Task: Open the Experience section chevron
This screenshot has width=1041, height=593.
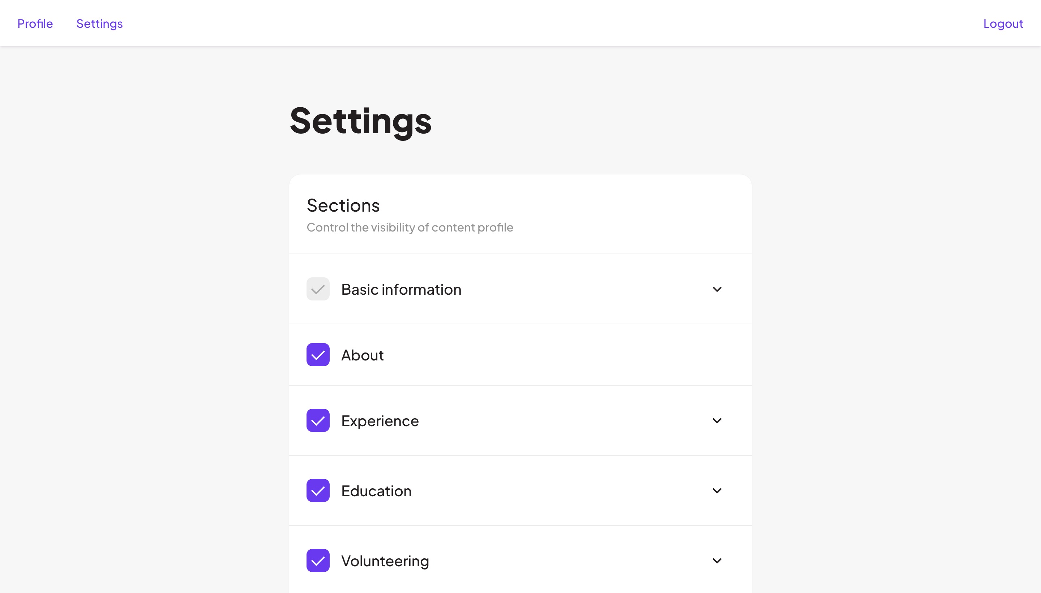Action: click(x=717, y=420)
